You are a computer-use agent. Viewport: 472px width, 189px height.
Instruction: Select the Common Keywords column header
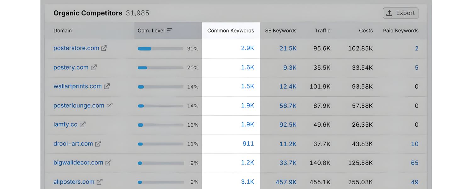tap(231, 30)
